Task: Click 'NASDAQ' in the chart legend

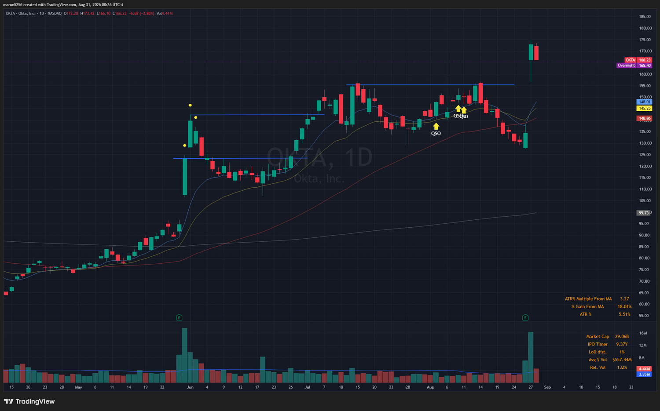Action: (55, 14)
